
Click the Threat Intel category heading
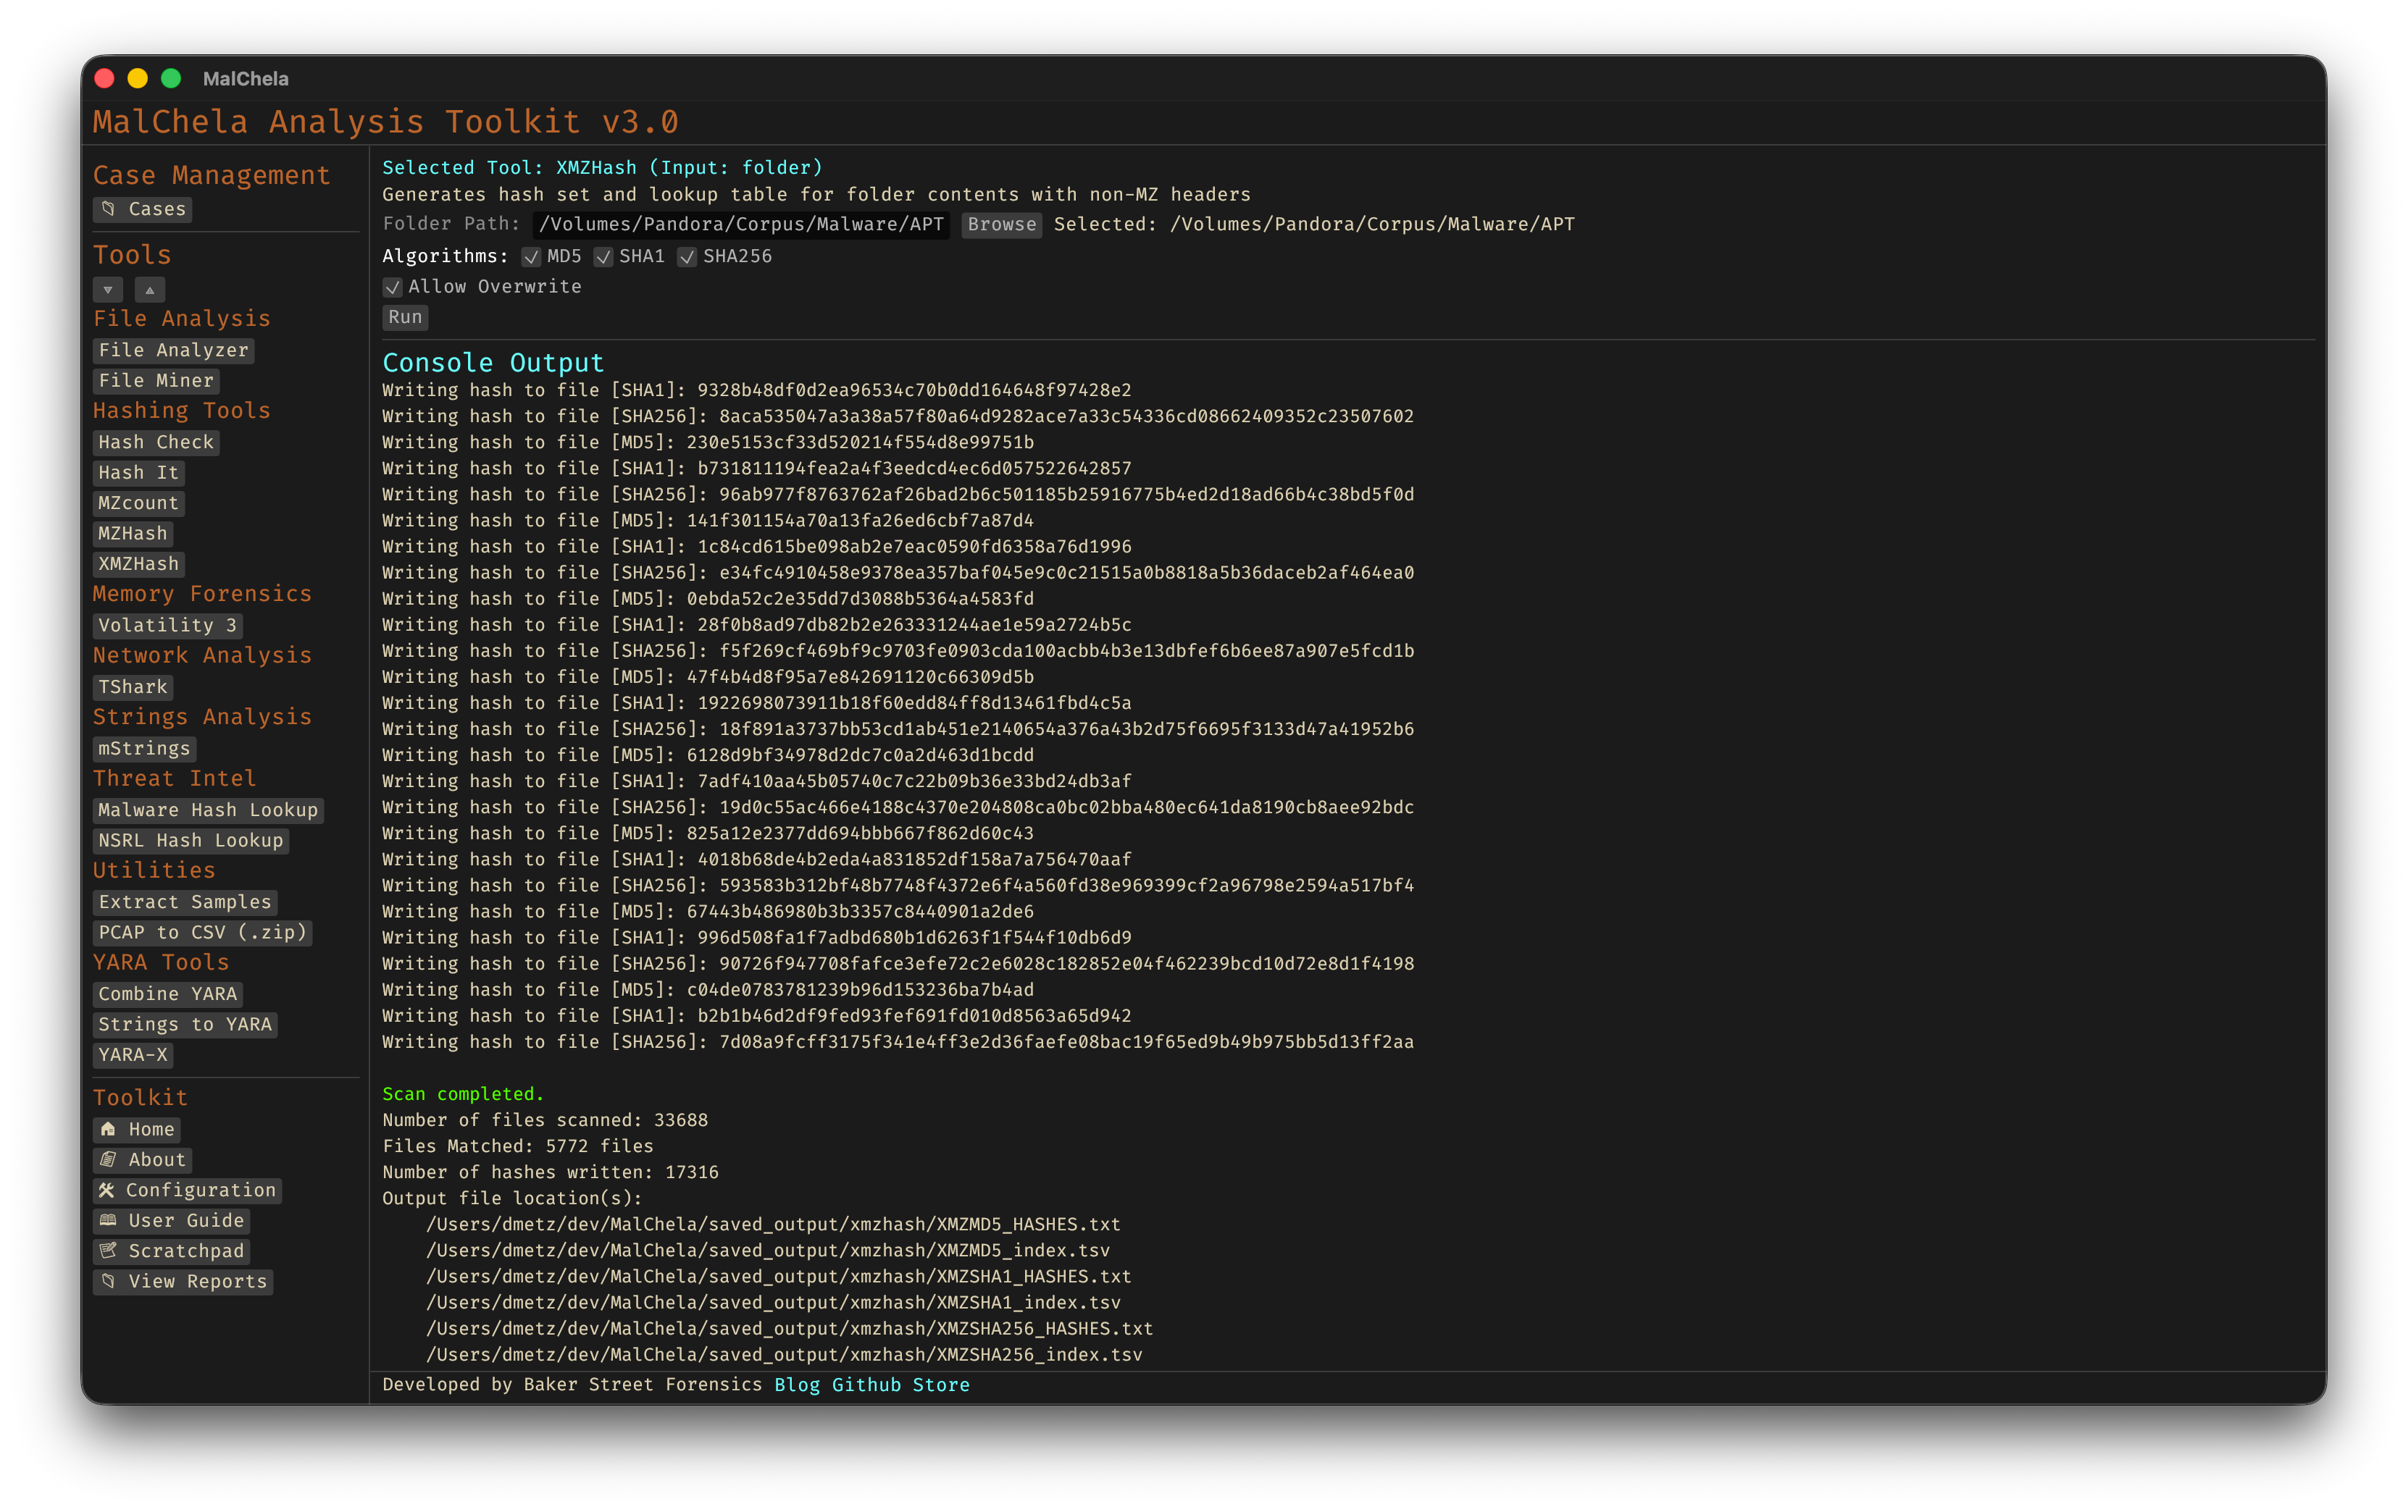[x=174, y=778]
